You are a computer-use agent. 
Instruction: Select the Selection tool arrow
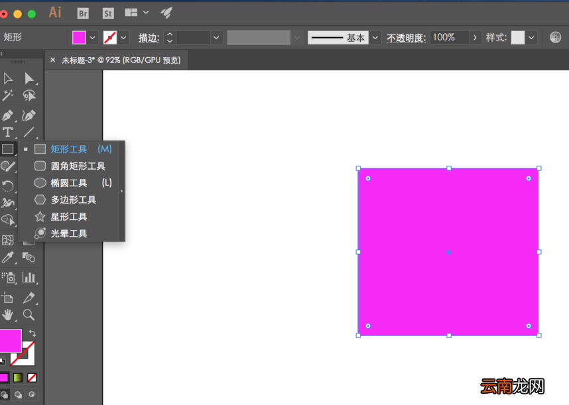point(7,78)
